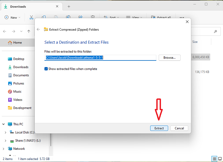Viewport: 223px width, 162px height.
Task: Expand the Share (\\NAS1) (L:) node
Action: [5, 141]
